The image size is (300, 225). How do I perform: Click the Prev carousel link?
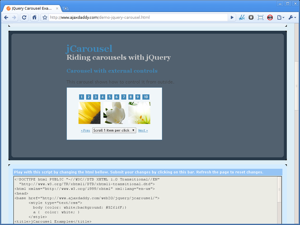[86, 130]
